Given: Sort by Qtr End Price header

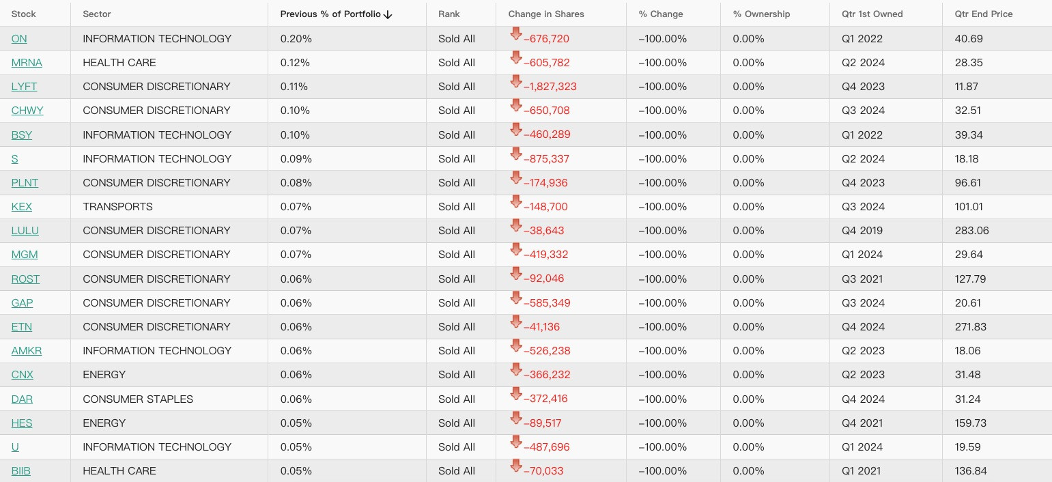Looking at the screenshot, I should (984, 14).
